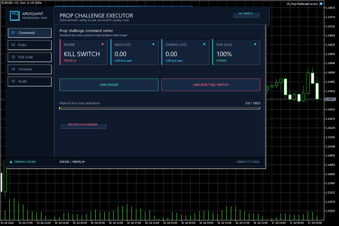Click the MASTER INPUT DISABLED toggle button
Viewport: 339px width, 226px height.
[83, 125]
